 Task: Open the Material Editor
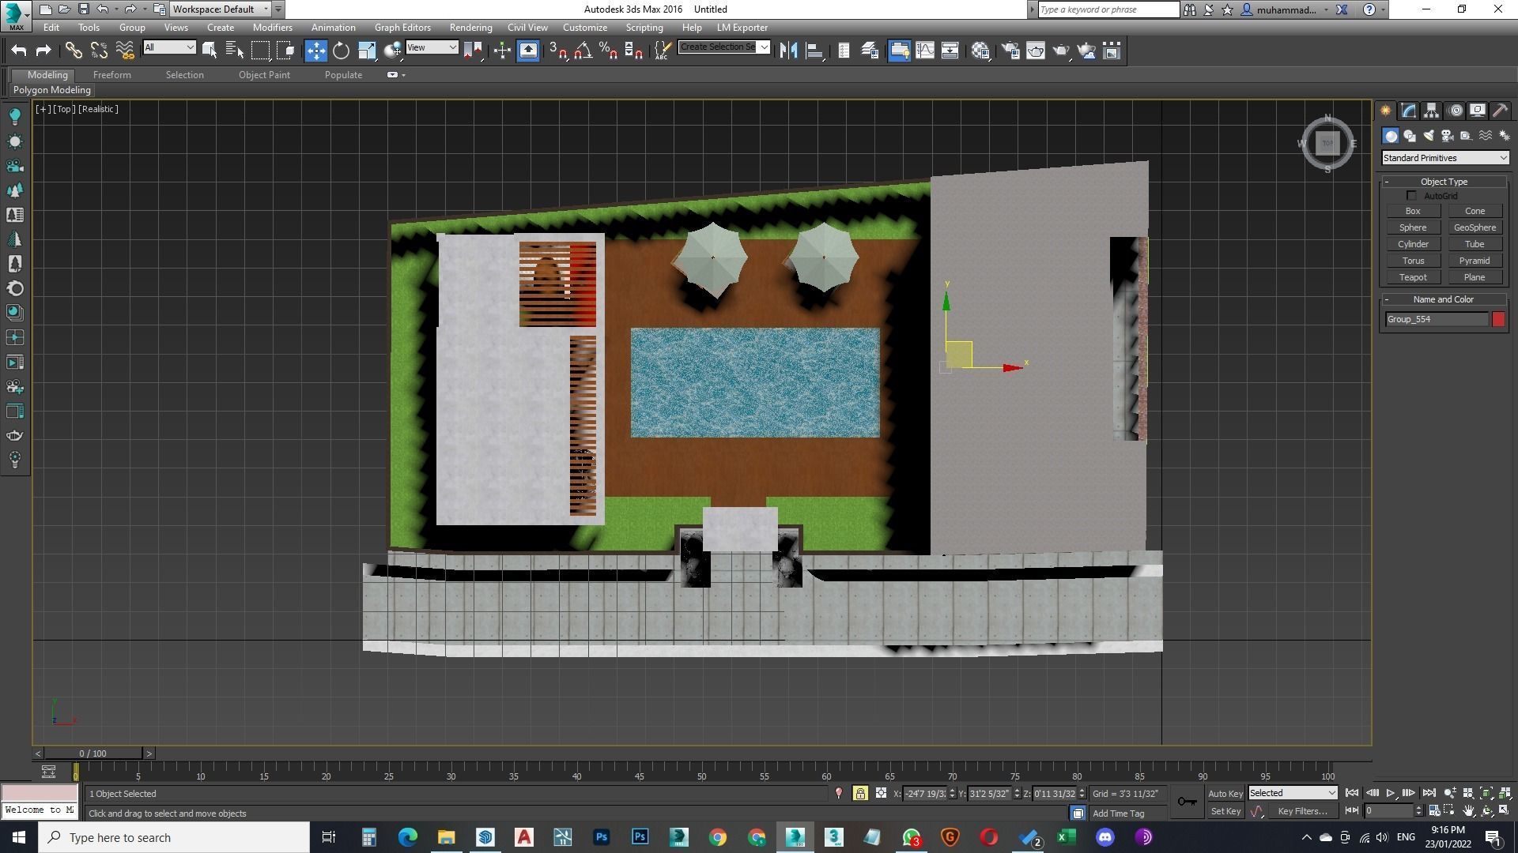click(x=981, y=51)
